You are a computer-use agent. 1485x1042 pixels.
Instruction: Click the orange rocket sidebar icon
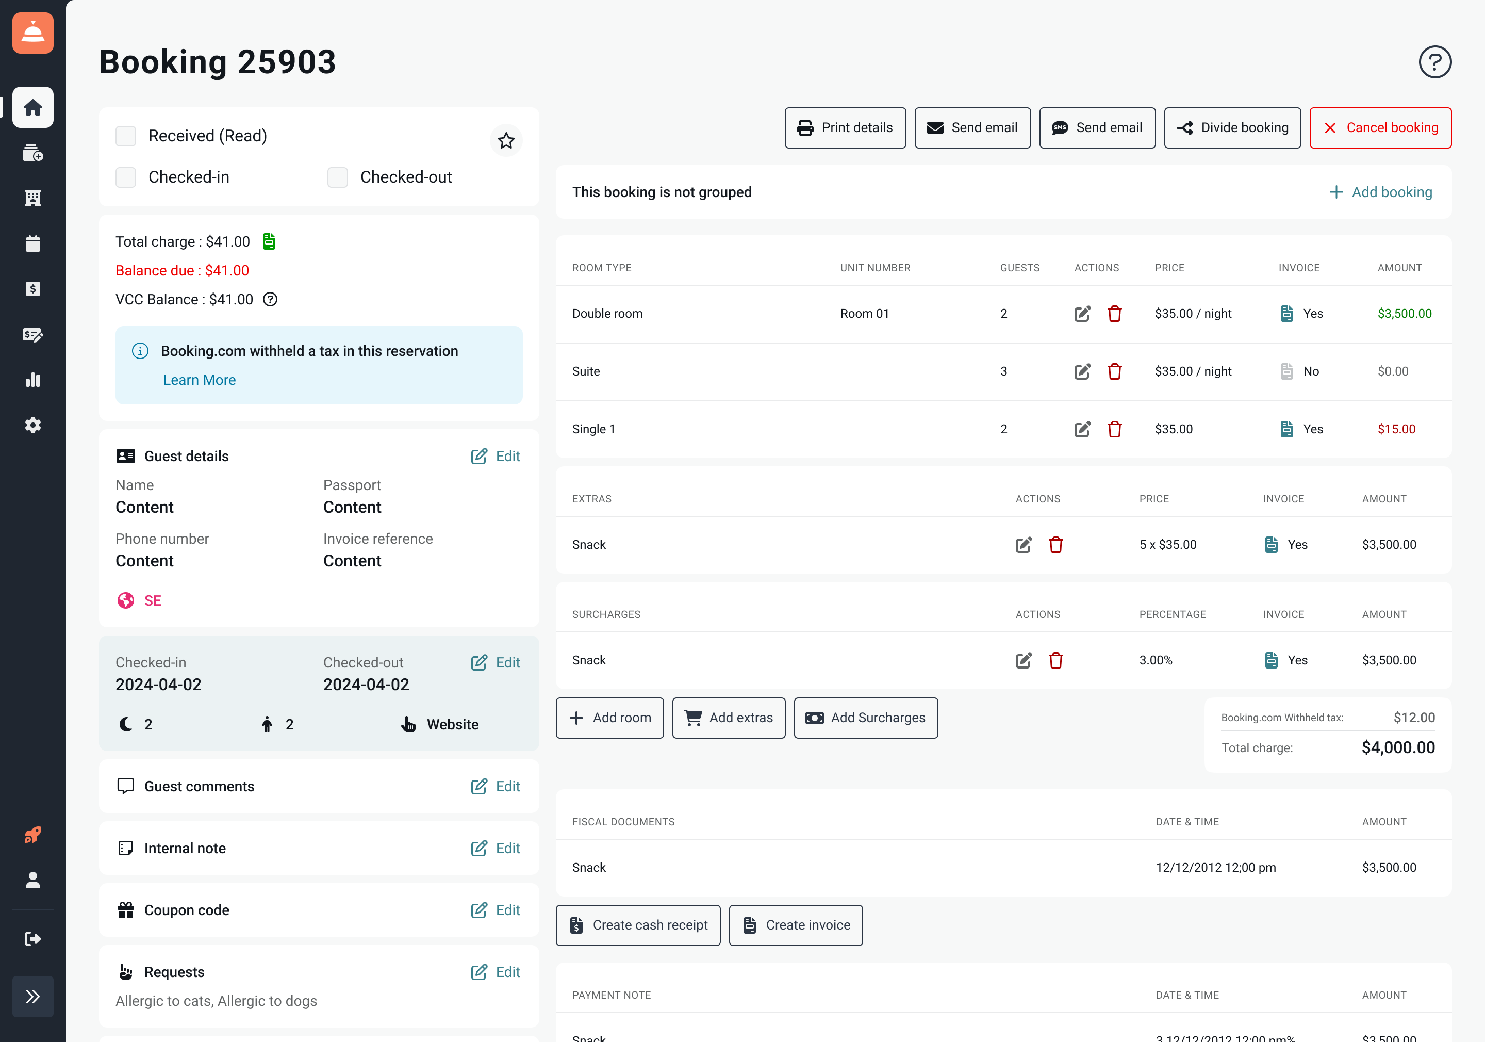(x=33, y=835)
